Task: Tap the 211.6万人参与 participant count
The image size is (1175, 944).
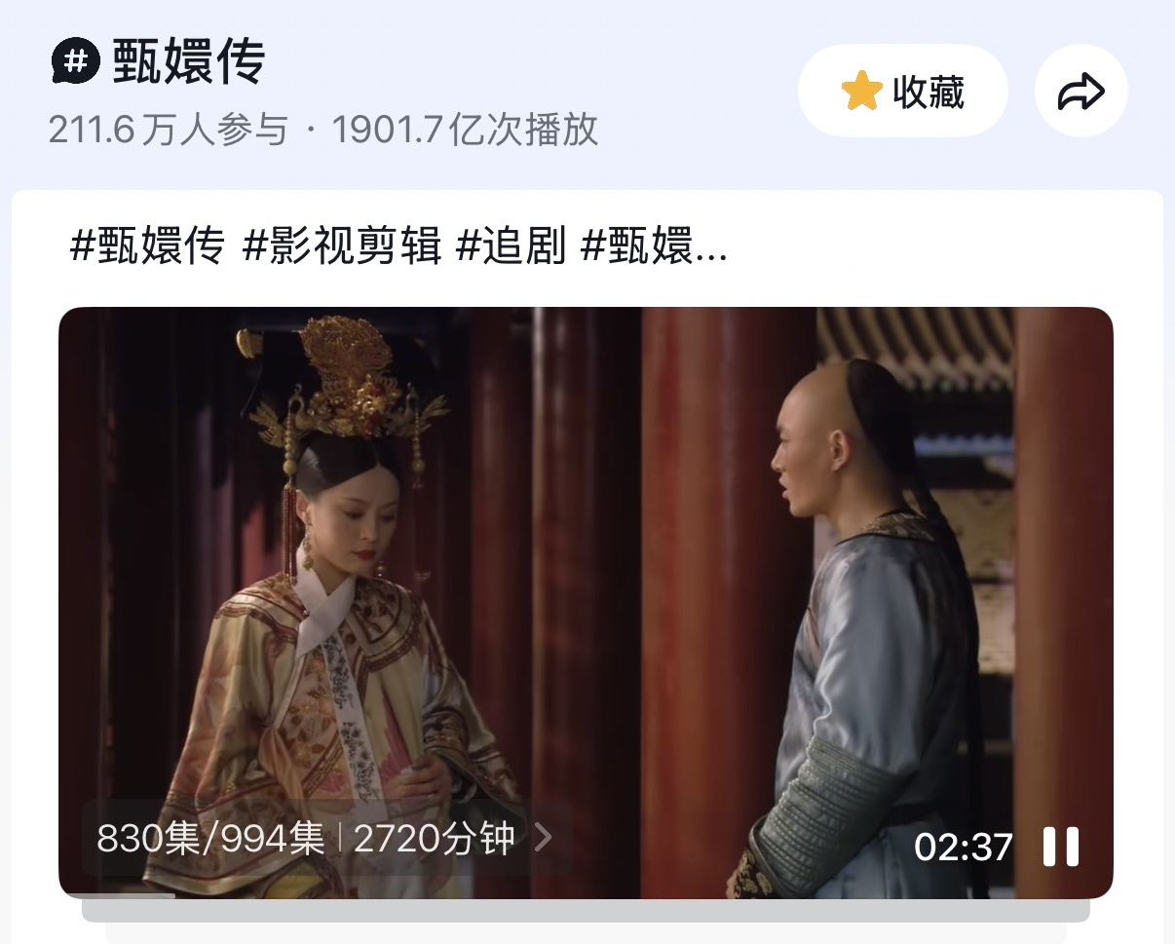Action: (x=169, y=129)
